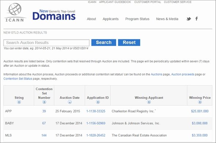Screen dimensions: 216x143
Task: Open the About menu
Action: point(91,19)
